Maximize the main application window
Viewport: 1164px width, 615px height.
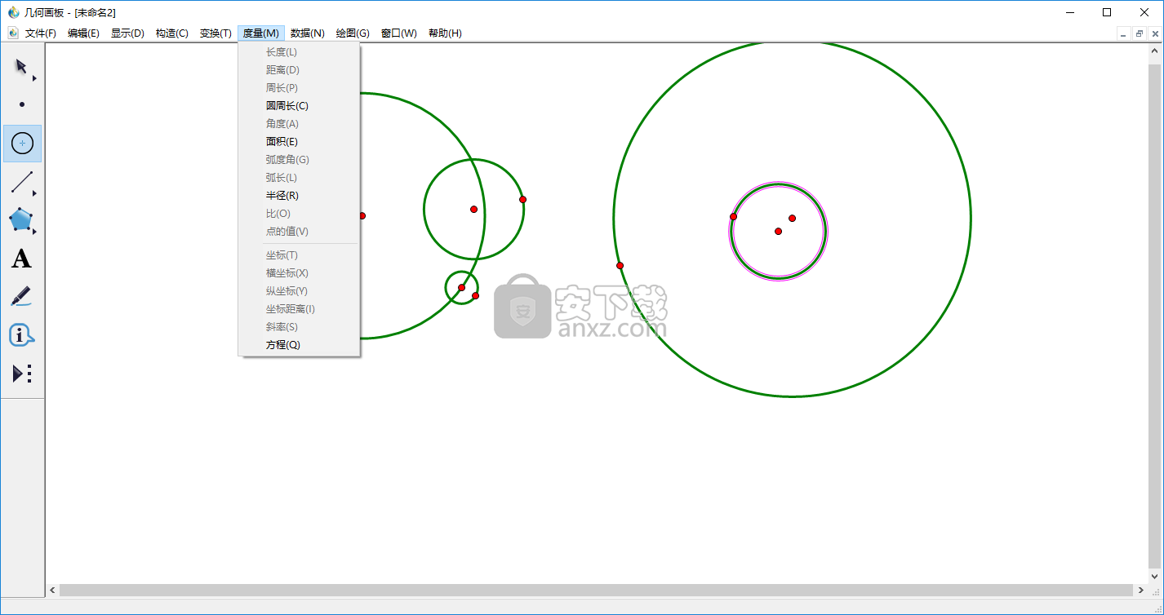point(1107,12)
